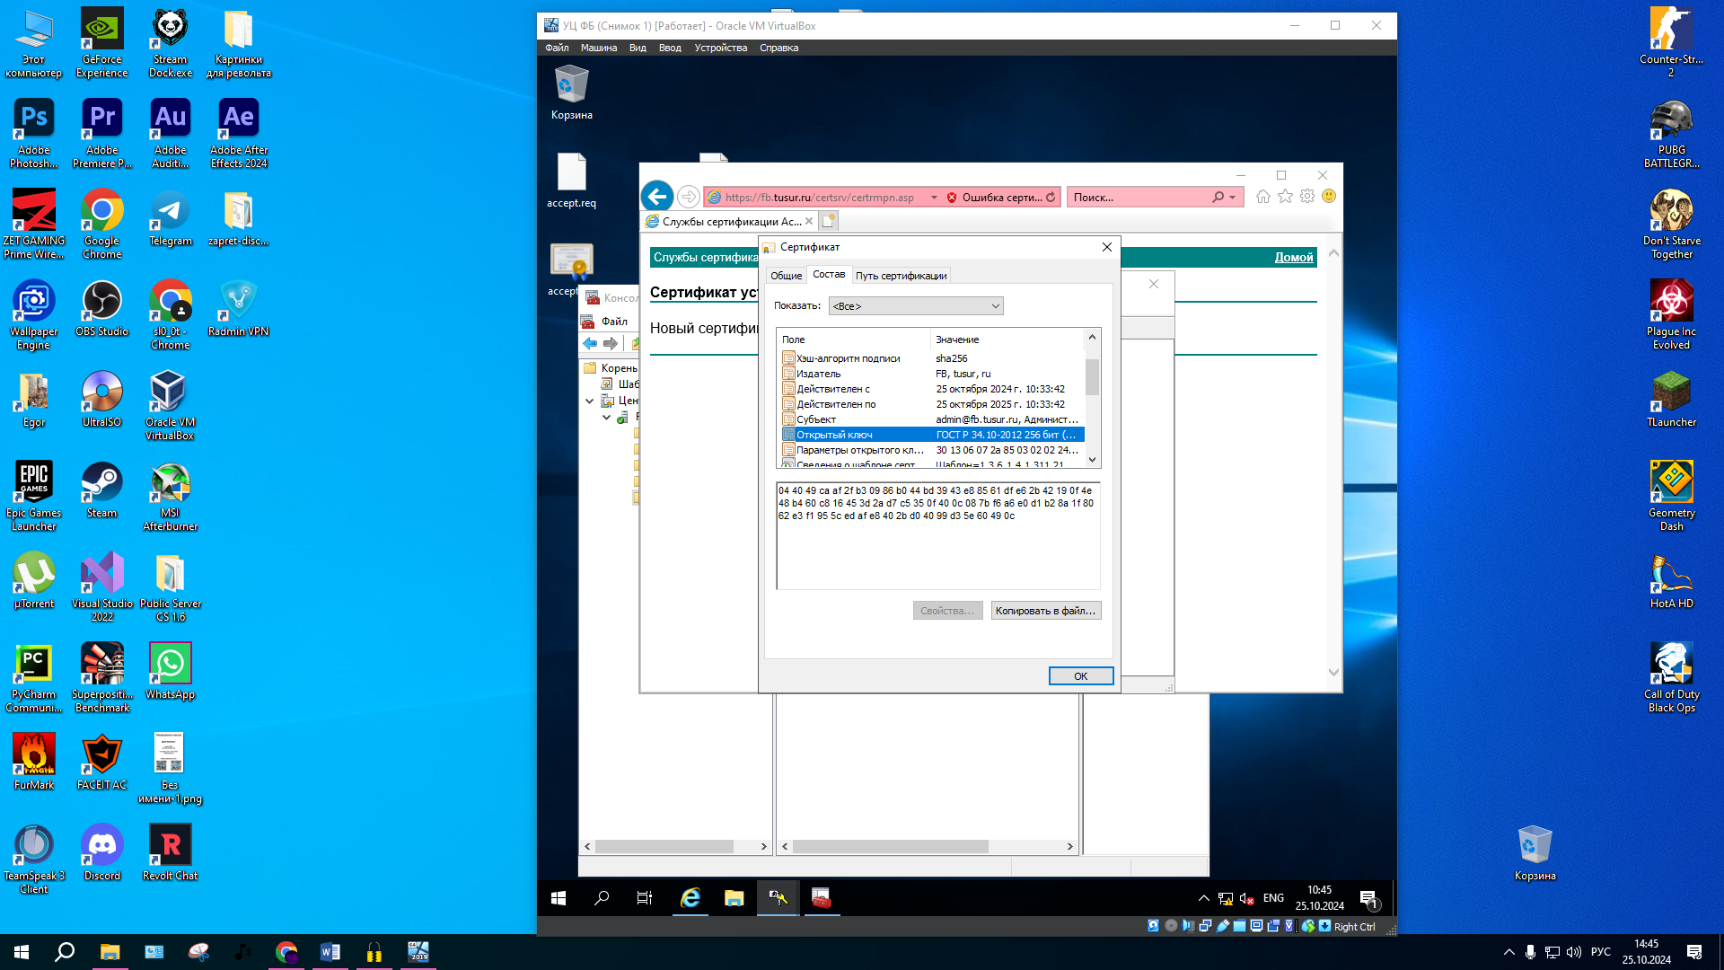Click the MMC console forward arrow

(611, 344)
